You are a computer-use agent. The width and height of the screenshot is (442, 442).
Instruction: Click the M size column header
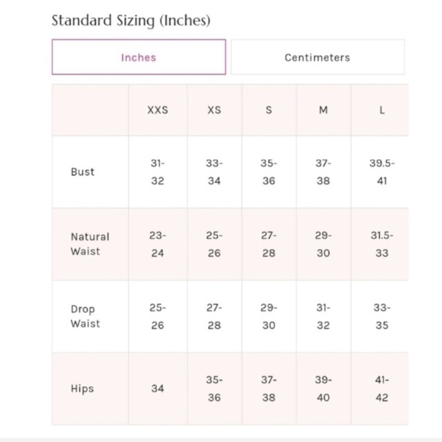point(324,110)
